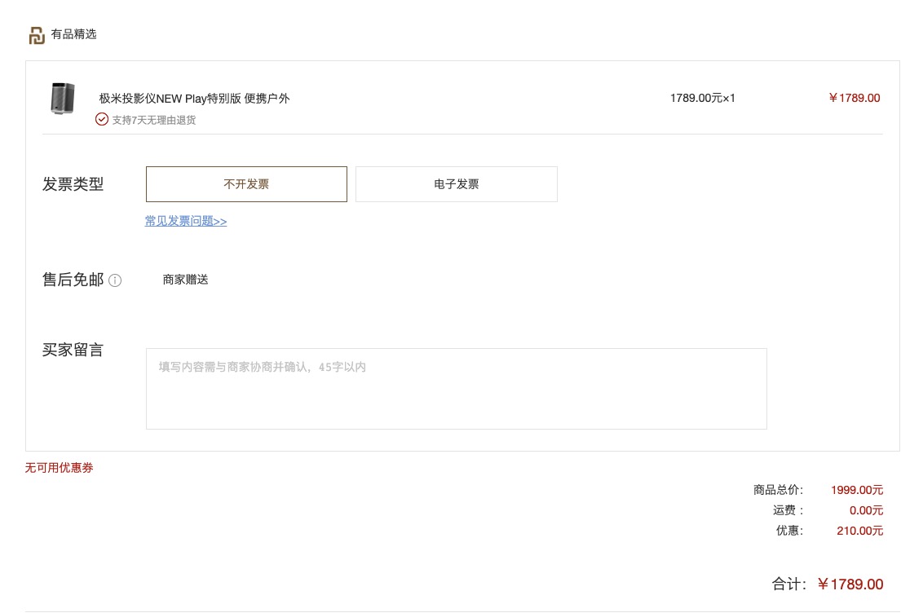Click the 210.00元 discount value
The height and width of the screenshot is (613, 901).
pos(859,531)
